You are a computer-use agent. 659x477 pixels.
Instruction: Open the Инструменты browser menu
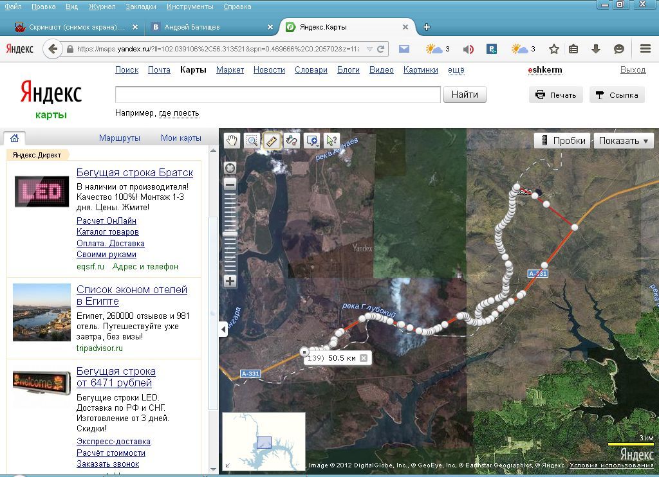click(190, 6)
